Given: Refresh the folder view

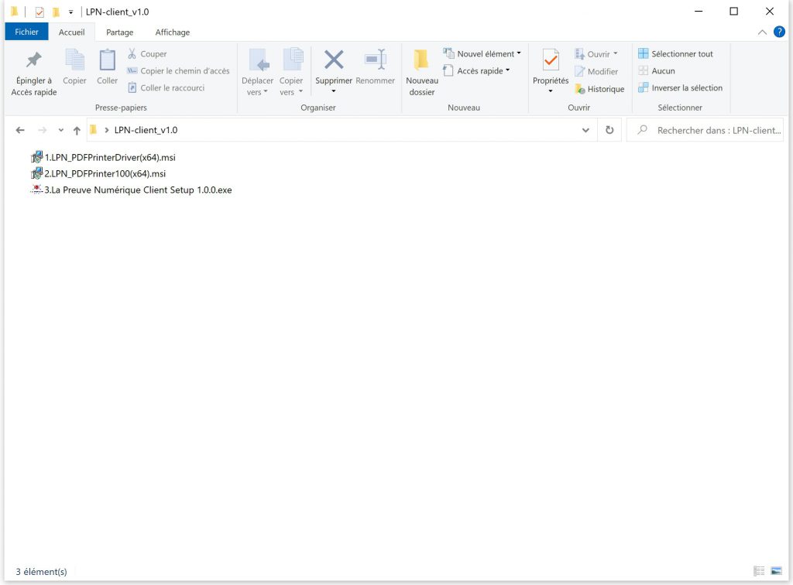Looking at the screenshot, I should pos(609,130).
